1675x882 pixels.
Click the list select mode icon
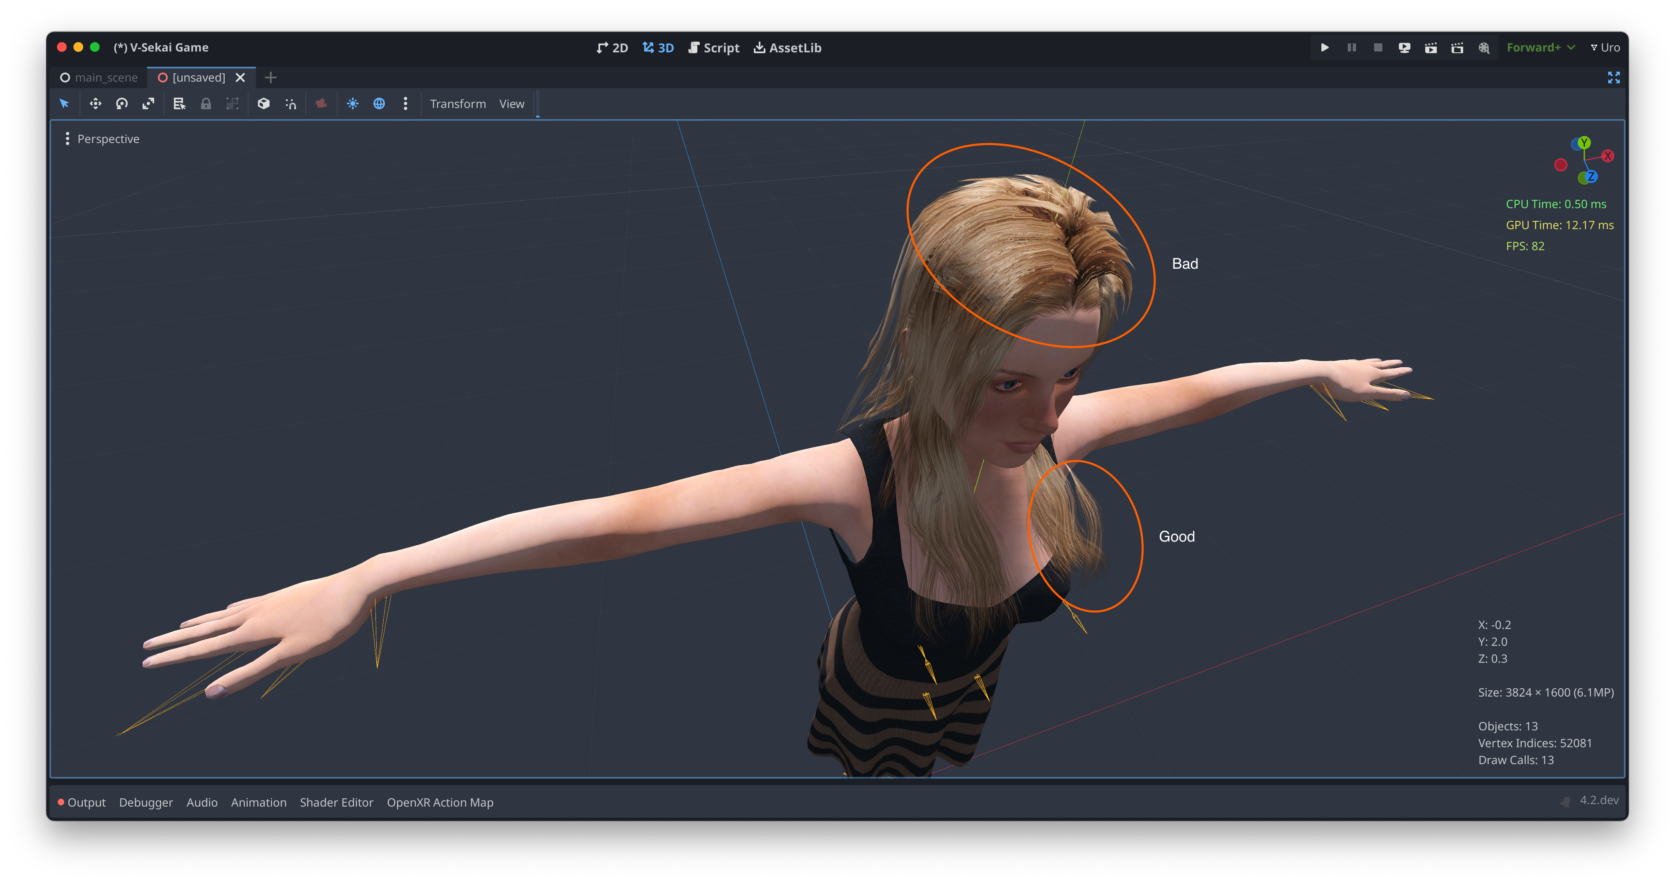click(179, 103)
